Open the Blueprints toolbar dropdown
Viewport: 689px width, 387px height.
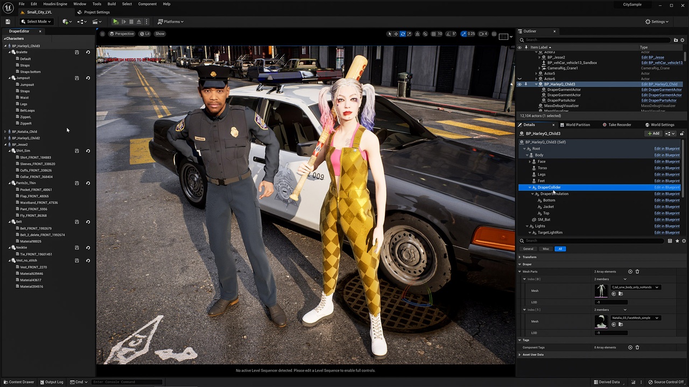82,21
